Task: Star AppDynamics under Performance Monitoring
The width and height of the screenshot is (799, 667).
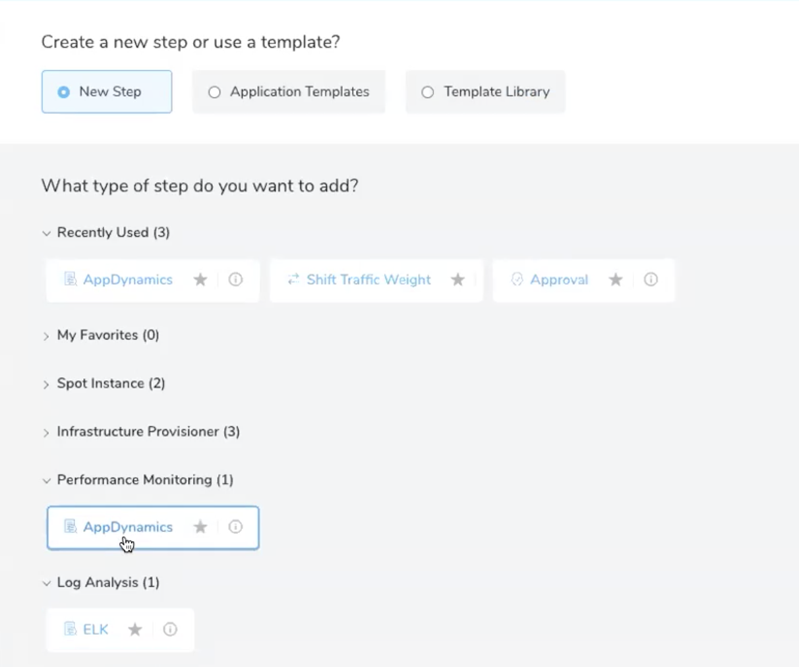Action: tap(200, 527)
